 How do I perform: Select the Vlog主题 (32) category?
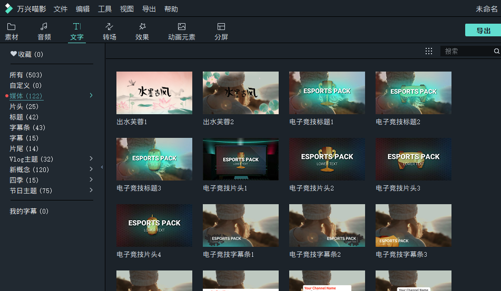point(31,159)
